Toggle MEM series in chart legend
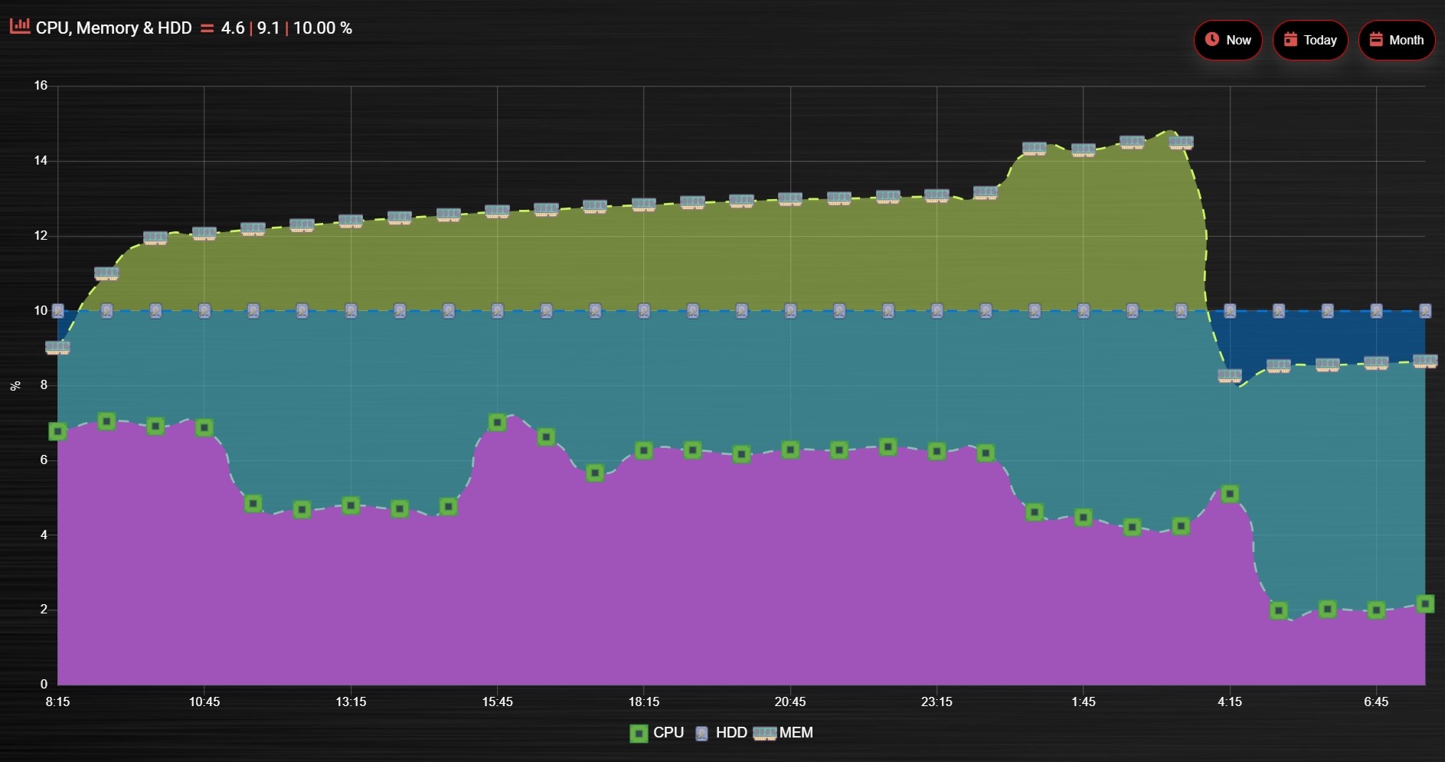This screenshot has width=1445, height=762. click(x=783, y=733)
